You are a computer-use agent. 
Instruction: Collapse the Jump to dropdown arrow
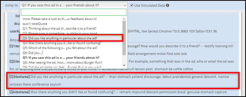125,5
